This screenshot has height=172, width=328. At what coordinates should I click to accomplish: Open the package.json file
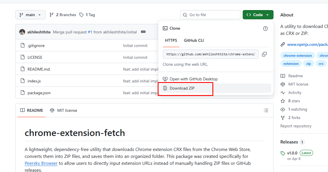39,93
